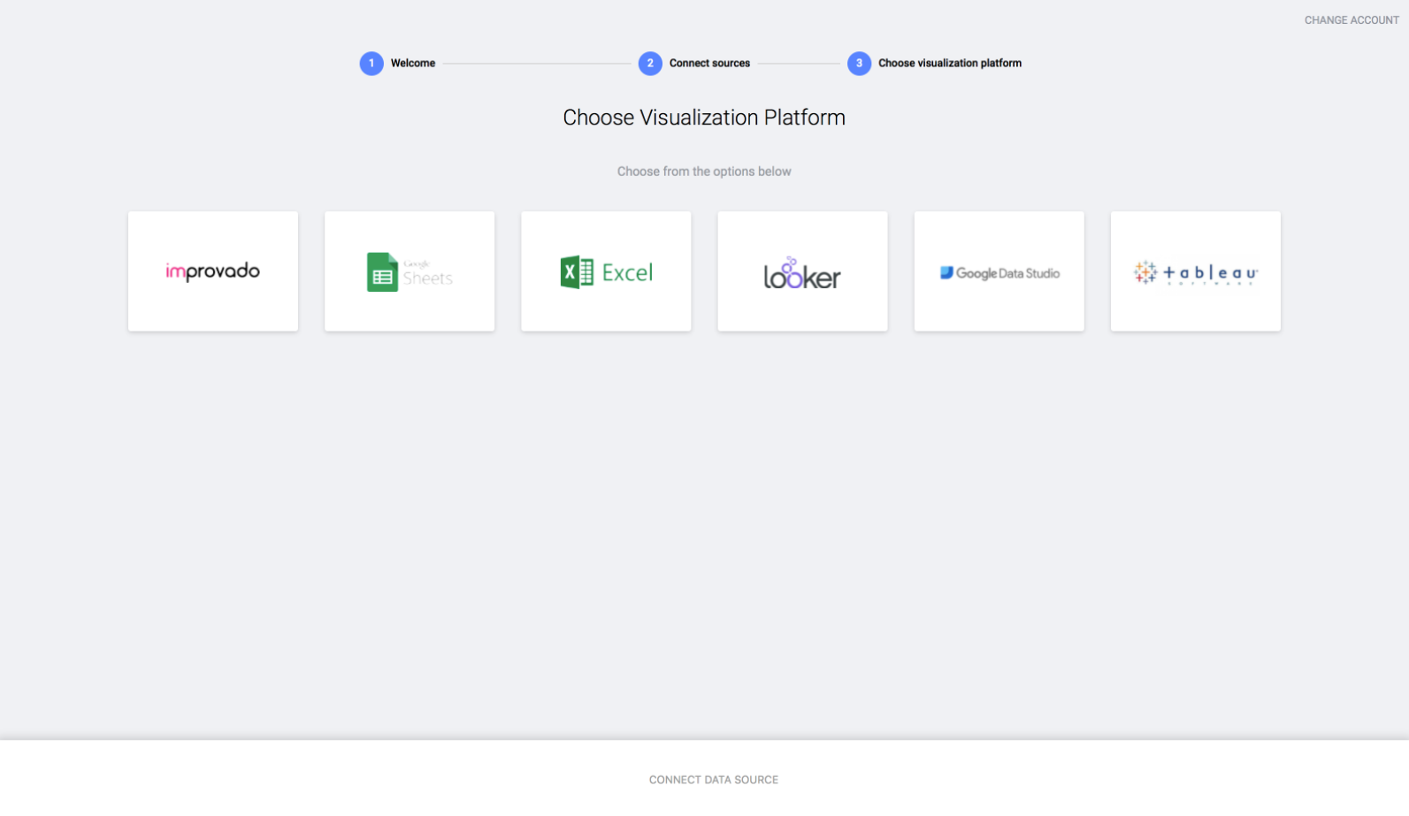Go to step 1 circle icon

[371, 64]
